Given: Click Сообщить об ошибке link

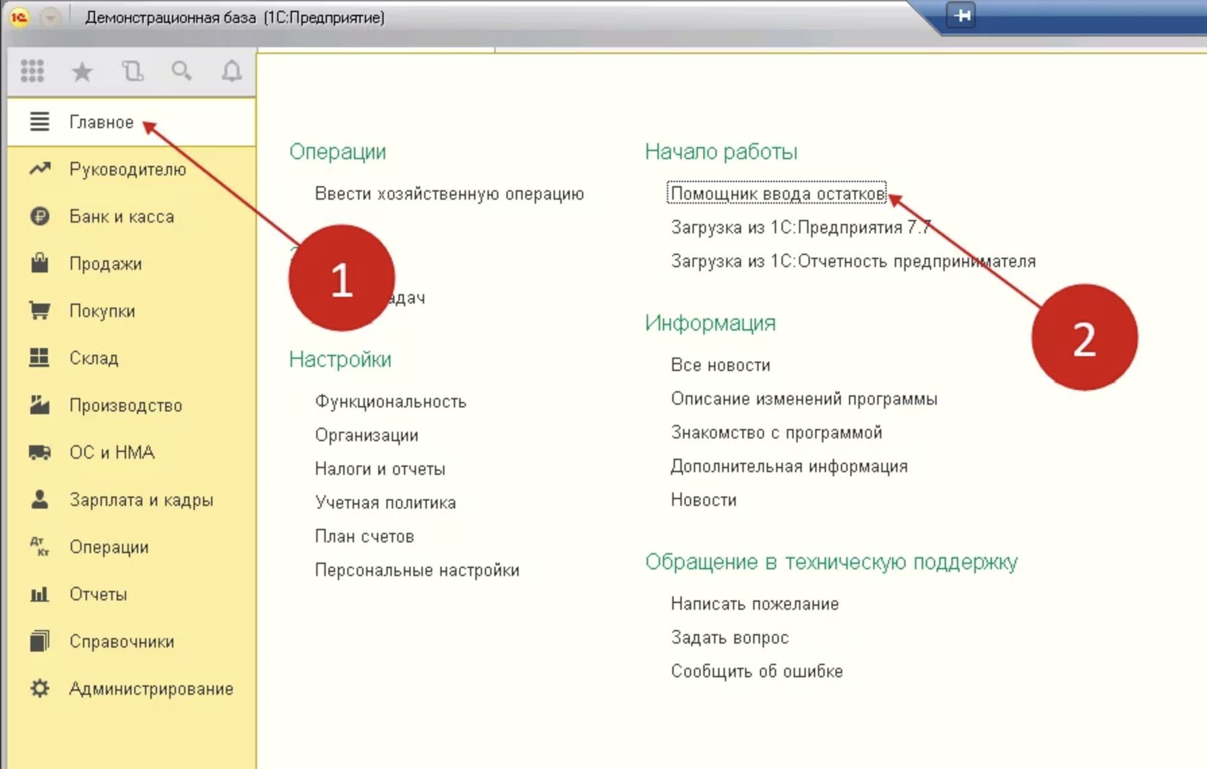Looking at the screenshot, I should click(x=757, y=671).
